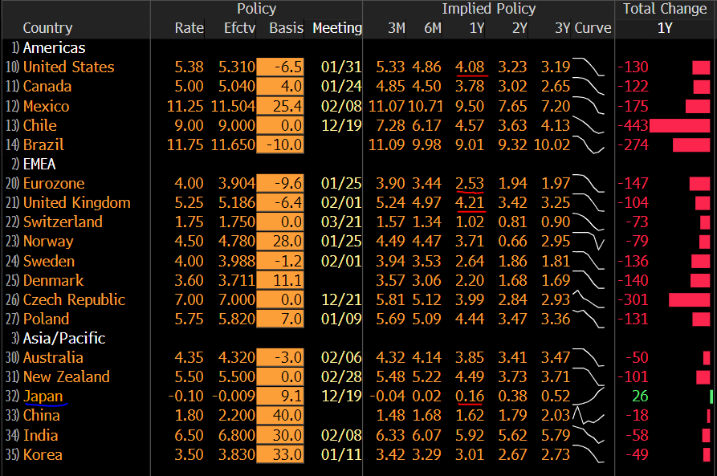The image size is (717, 476).
Task: Click the Total Change header
Action: click(665, 9)
